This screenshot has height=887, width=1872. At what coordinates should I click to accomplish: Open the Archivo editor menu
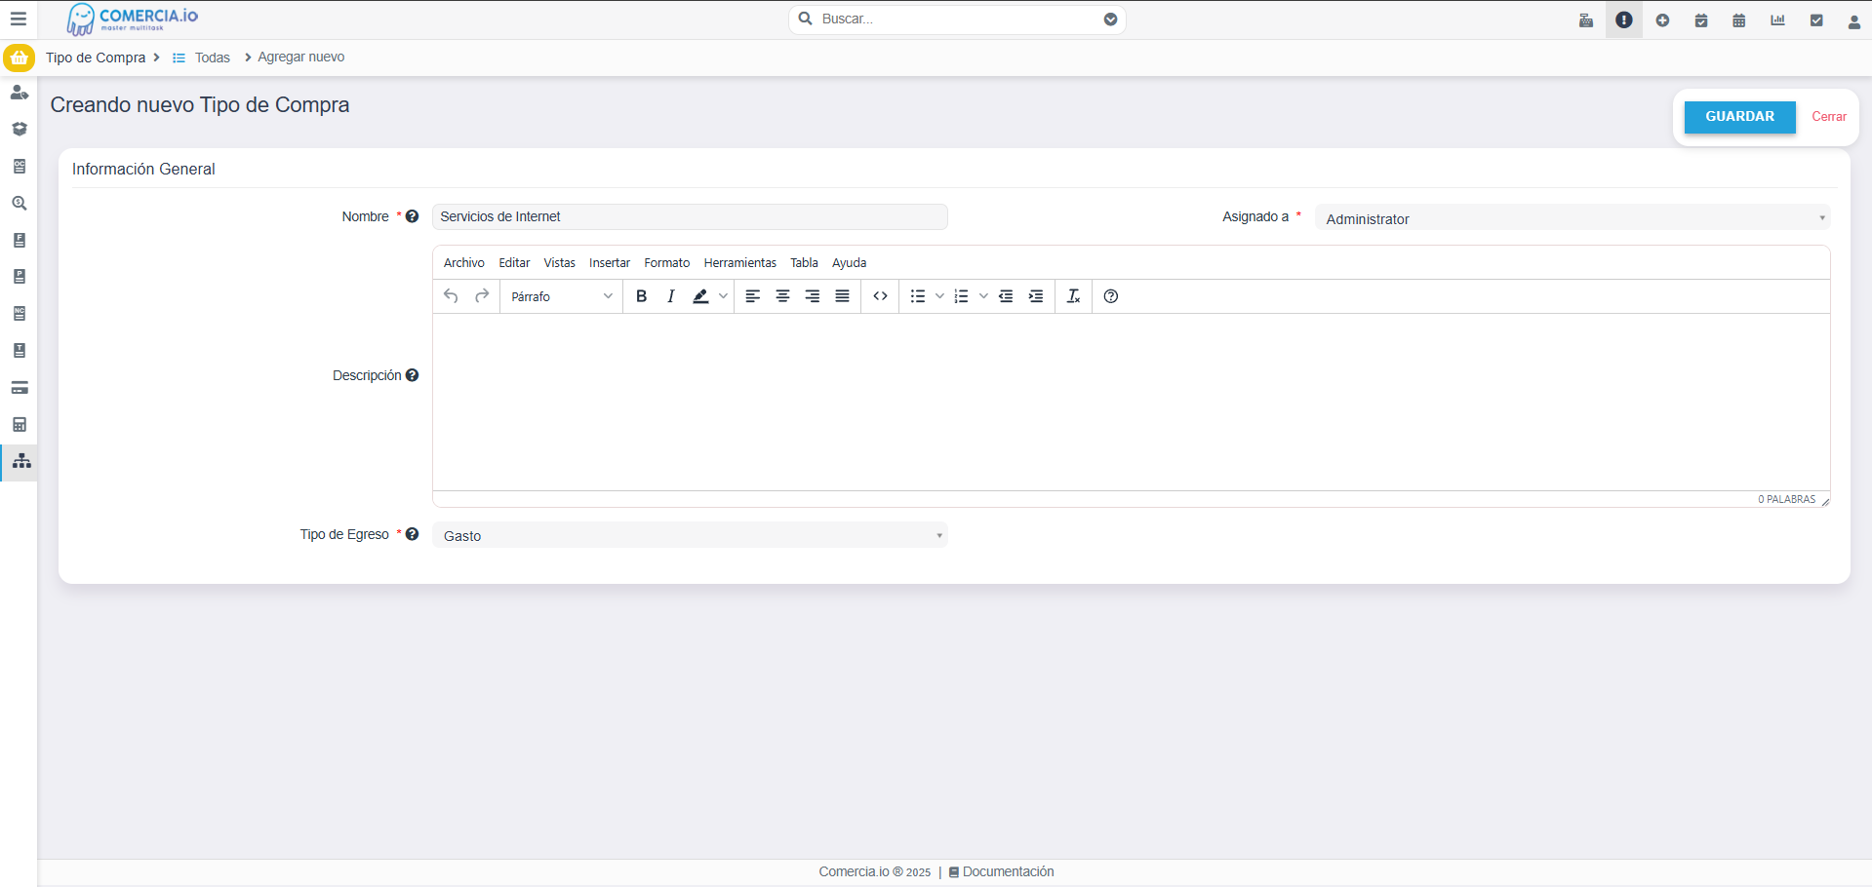[464, 263]
